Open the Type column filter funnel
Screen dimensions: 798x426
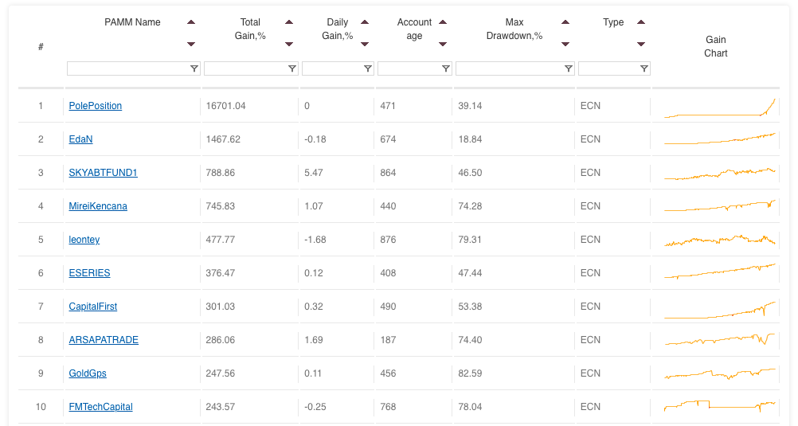tap(643, 68)
